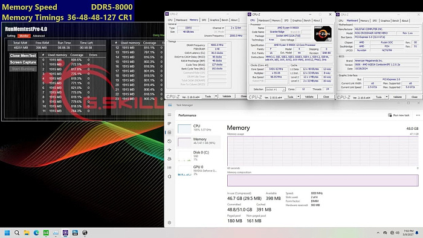Click Validate in right CPU-Z Mainboard window
Screen dimensions: 423x238
398,97
